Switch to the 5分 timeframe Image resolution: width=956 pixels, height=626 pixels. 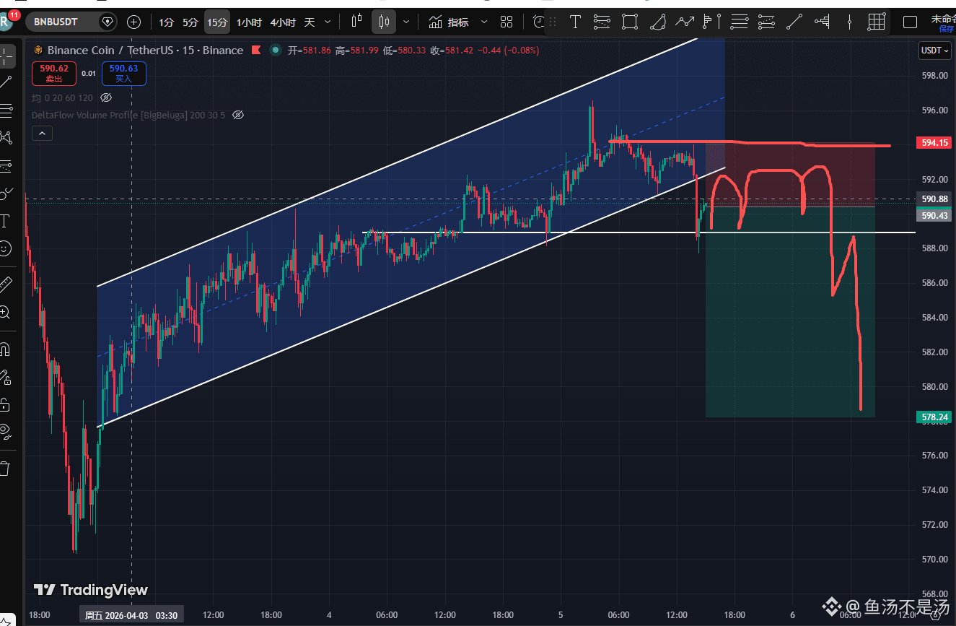[x=190, y=22]
